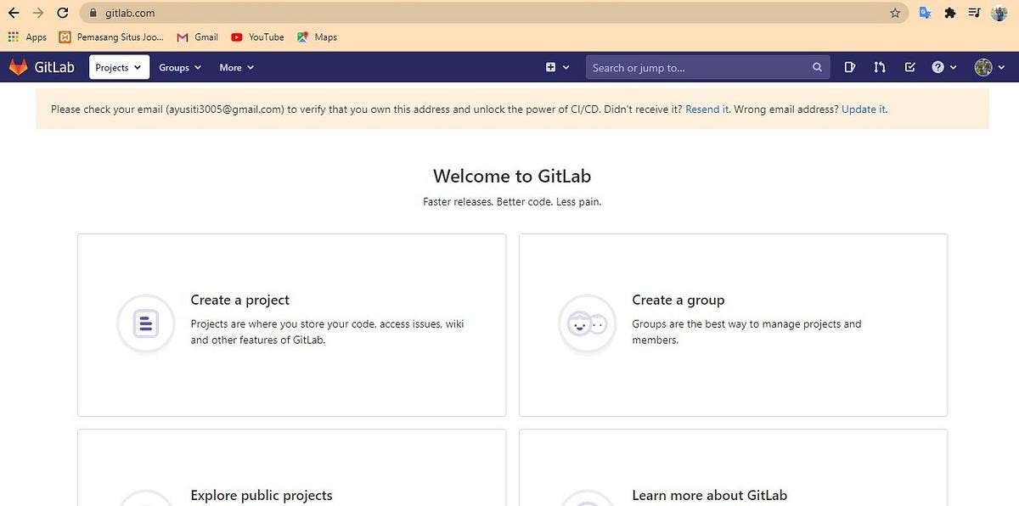Viewport: 1019px width, 506px height.
Task: Open Learn more about GitLab
Action: pos(709,496)
